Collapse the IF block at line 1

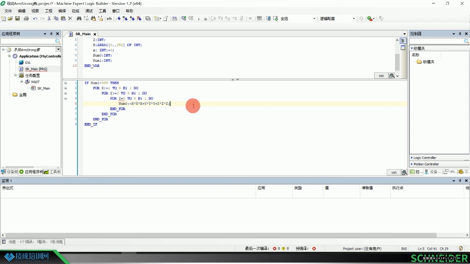point(66,83)
